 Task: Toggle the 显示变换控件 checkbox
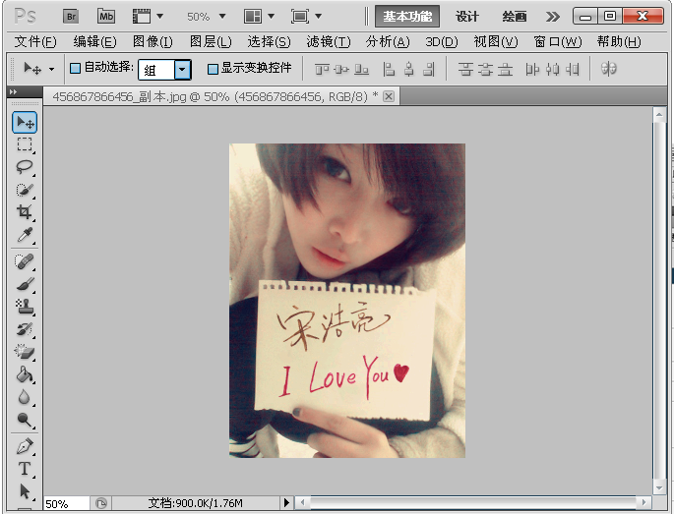[x=213, y=69]
